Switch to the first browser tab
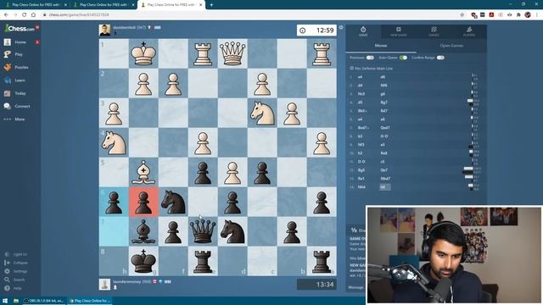 [36, 5]
